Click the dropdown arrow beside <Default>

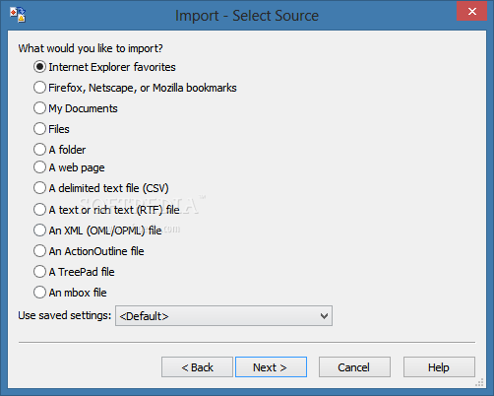pyautogui.click(x=324, y=316)
